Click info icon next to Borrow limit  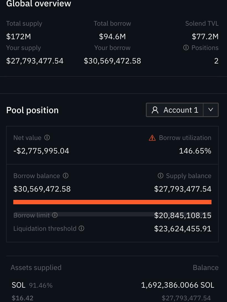(55, 215)
